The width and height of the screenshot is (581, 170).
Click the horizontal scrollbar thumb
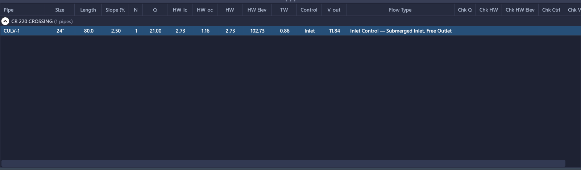283,163
